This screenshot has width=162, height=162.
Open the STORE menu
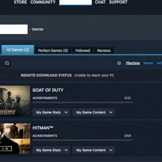pyautogui.click(x=20, y=2)
